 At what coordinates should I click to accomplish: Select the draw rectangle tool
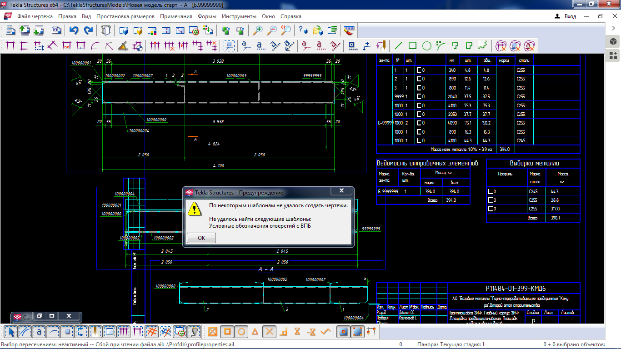coord(412,45)
